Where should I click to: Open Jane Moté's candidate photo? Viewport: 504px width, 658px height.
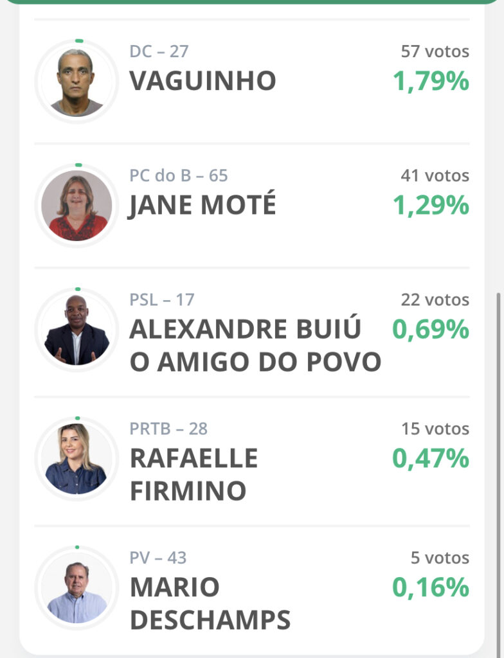77,206
